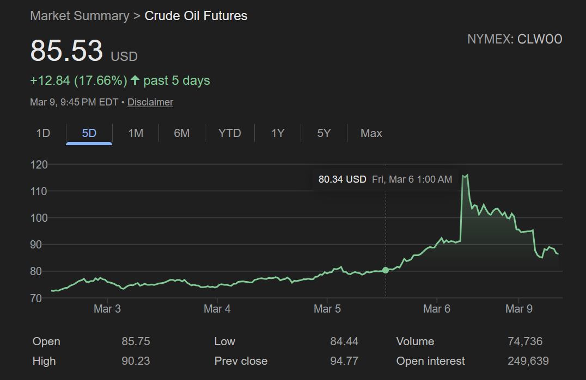Click the Fri, Mar 6 1:00 AM tooltip date
The image size is (586, 380).
412,179
